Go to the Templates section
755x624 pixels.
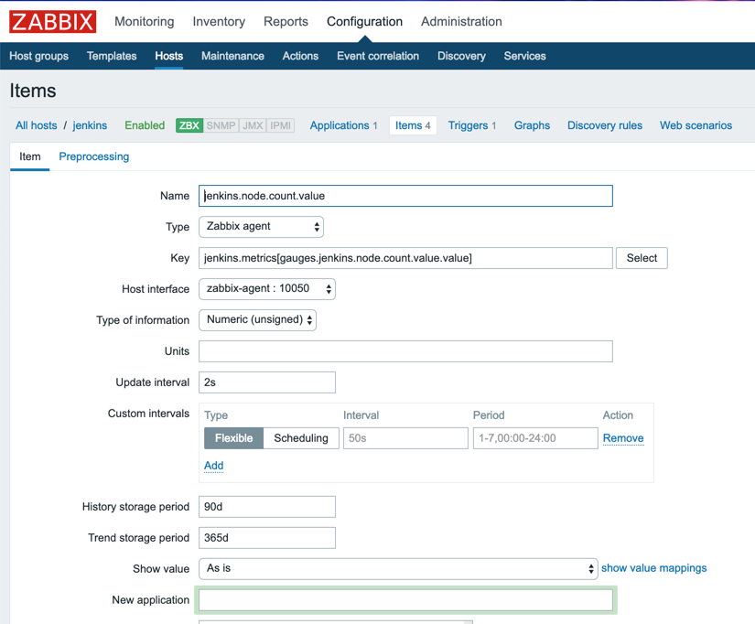pyautogui.click(x=111, y=56)
